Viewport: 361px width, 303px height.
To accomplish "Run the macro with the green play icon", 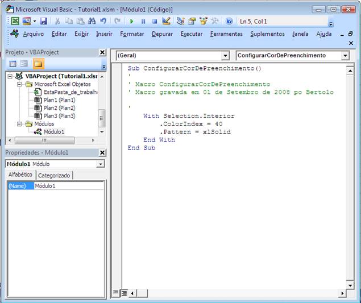I will tap(132, 21).
